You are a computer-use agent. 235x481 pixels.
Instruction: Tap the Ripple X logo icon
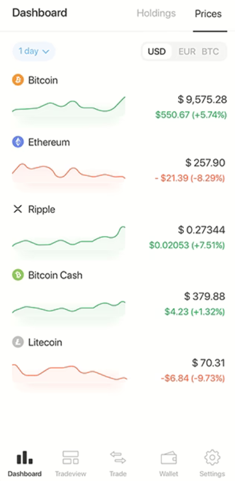tap(18, 209)
